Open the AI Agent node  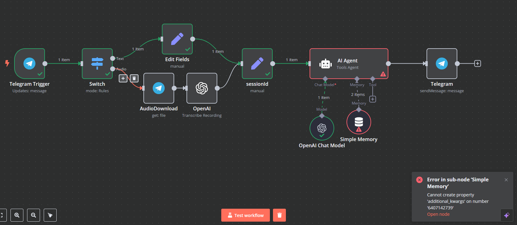tap(349, 64)
